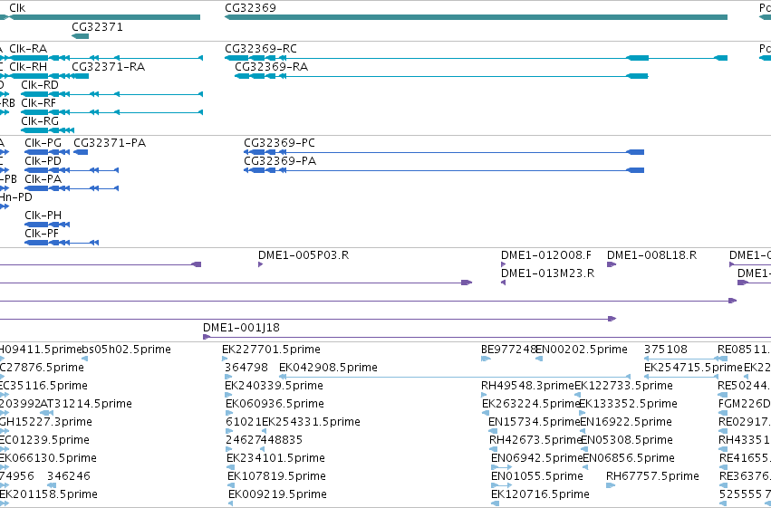Open BAC end DME1-013M23.R label
The image size is (771, 508).
coord(548,273)
